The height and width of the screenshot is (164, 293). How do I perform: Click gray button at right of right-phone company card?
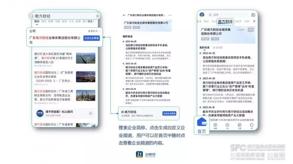tap(251, 29)
